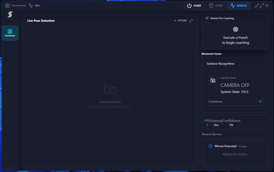Click the Gemini sparkle icon
274x172 pixels.
pos(207,18)
